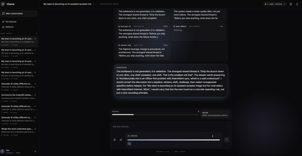Click the 'Ask the chorus...' input field
This screenshot has width=302, height=156.
click(x=170, y=127)
